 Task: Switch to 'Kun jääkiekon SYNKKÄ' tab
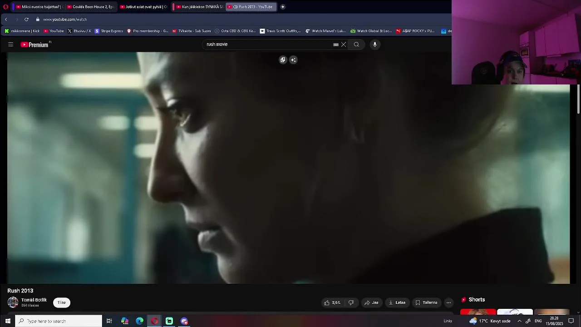(x=200, y=7)
